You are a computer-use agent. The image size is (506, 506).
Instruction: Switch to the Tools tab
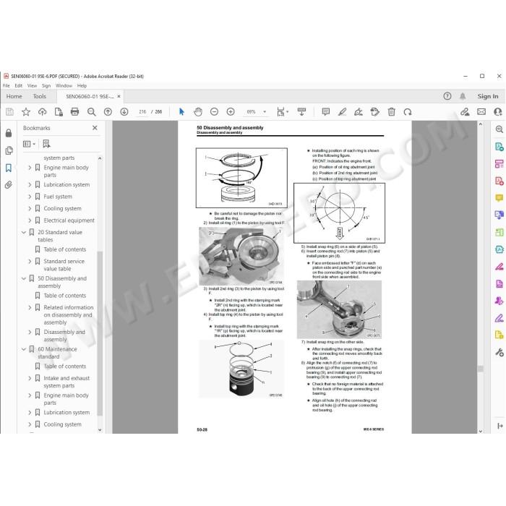tap(39, 96)
